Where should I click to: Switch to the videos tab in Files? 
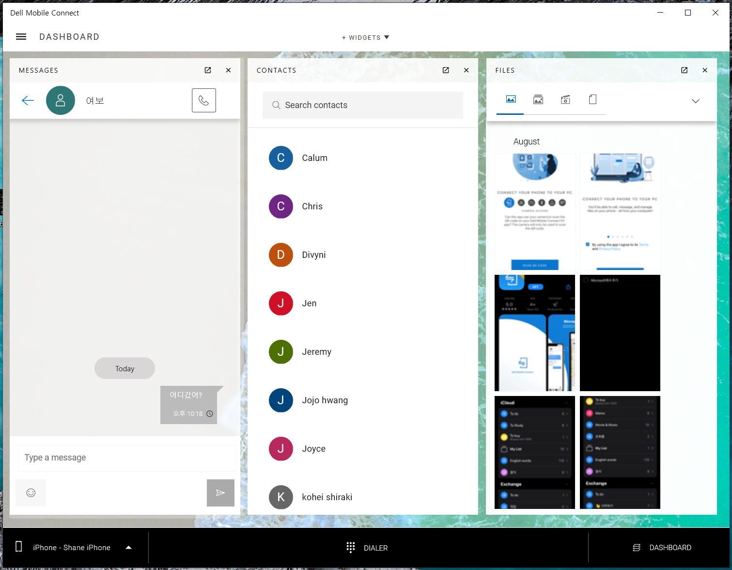[565, 99]
